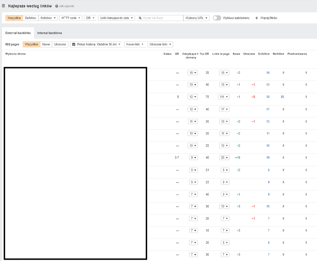
Task: Click the search phrase input field
Action: coord(162,18)
